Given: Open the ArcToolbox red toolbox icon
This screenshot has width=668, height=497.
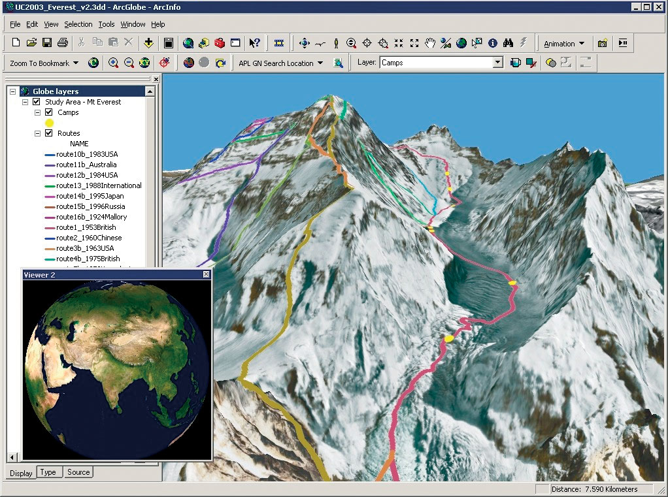Looking at the screenshot, I should tap(220, 43).
